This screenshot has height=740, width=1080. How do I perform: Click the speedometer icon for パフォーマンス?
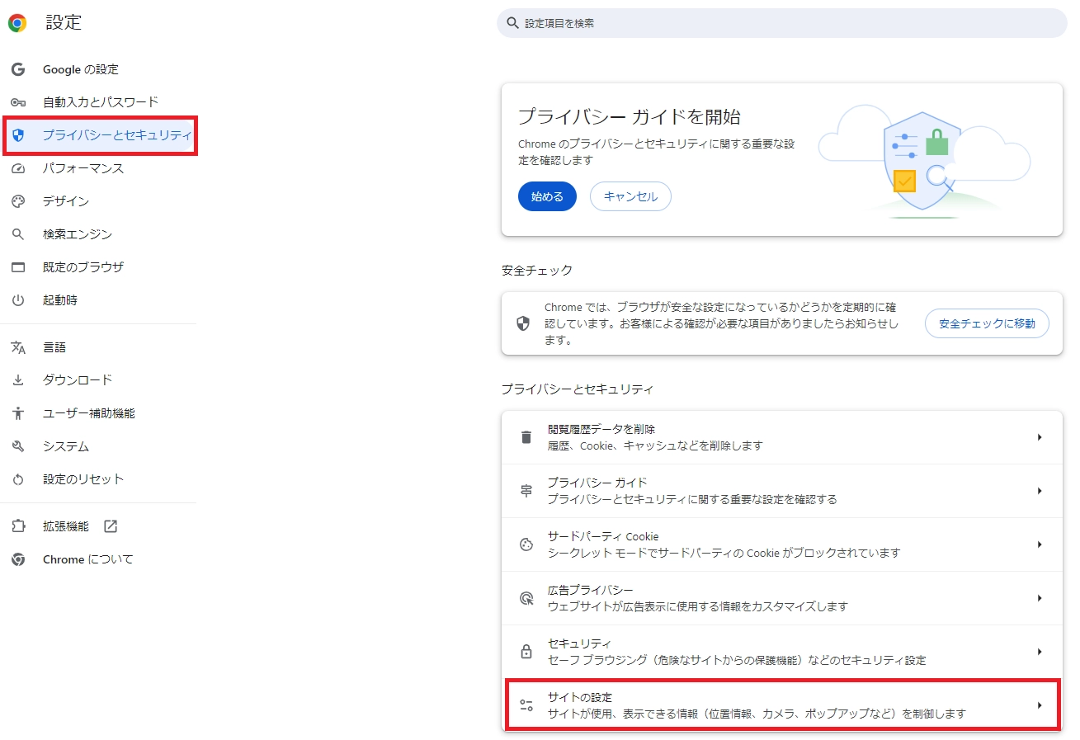coord(18,168)
